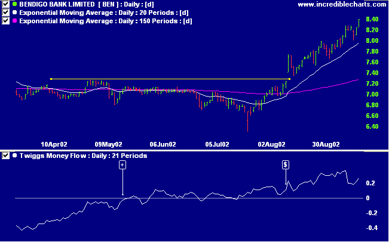Viewport: 389px width, 242px height.
Task: Click the -0.2 money flow axis value
Action: pos(370,213)
